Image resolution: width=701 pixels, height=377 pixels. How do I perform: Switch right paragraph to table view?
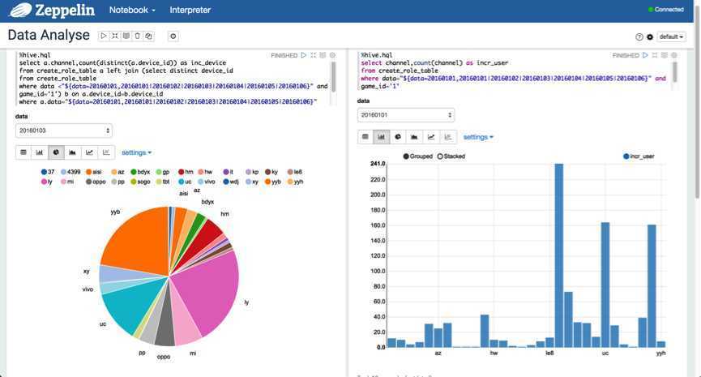point(365,137)
